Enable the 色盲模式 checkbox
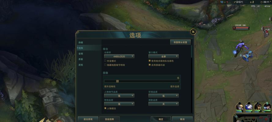The width and height of the screenshot is (272, 122). point(105,61)
